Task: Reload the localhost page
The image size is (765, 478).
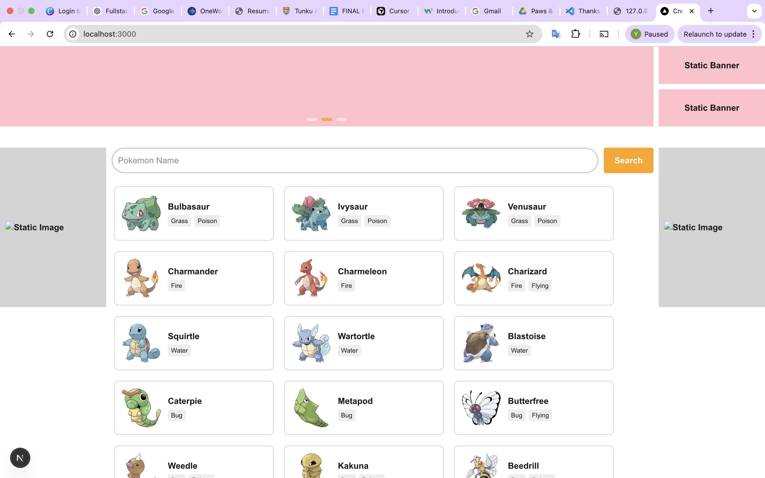Action: (50, 34)
